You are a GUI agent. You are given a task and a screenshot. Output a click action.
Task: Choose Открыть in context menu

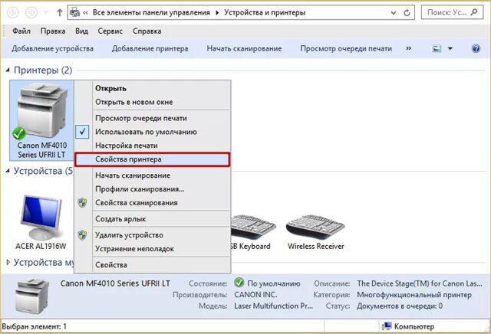(153, 88)
